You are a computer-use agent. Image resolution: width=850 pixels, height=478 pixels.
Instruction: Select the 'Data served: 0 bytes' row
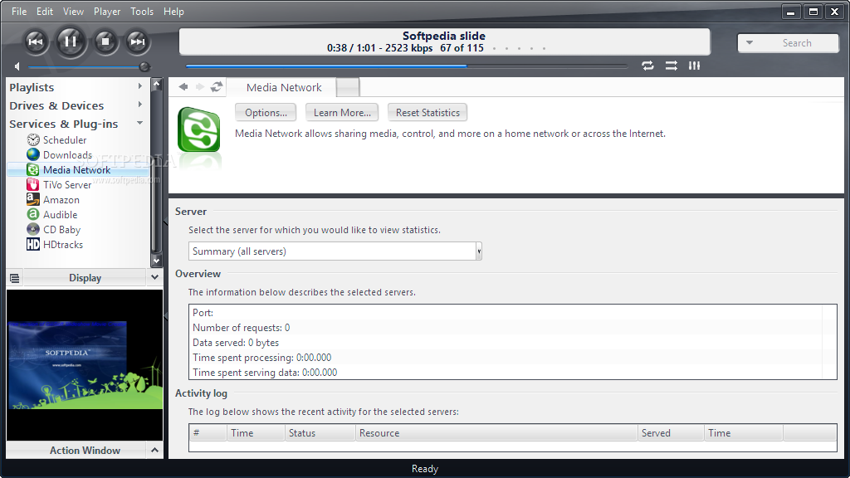(506, 343)
